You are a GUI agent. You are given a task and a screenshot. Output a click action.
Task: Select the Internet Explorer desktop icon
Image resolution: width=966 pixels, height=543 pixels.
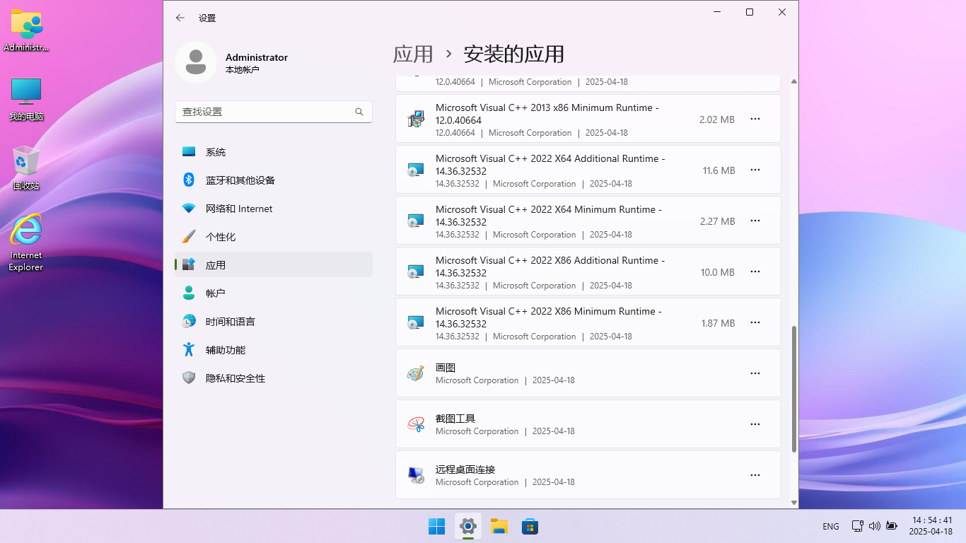point(26,243)
